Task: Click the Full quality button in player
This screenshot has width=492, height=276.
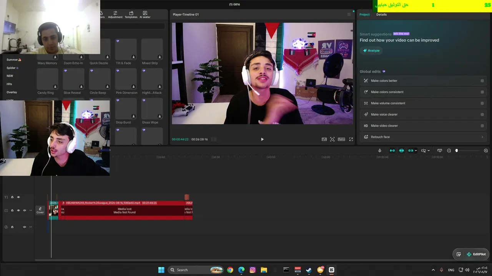Action: [x=324, y=140]
